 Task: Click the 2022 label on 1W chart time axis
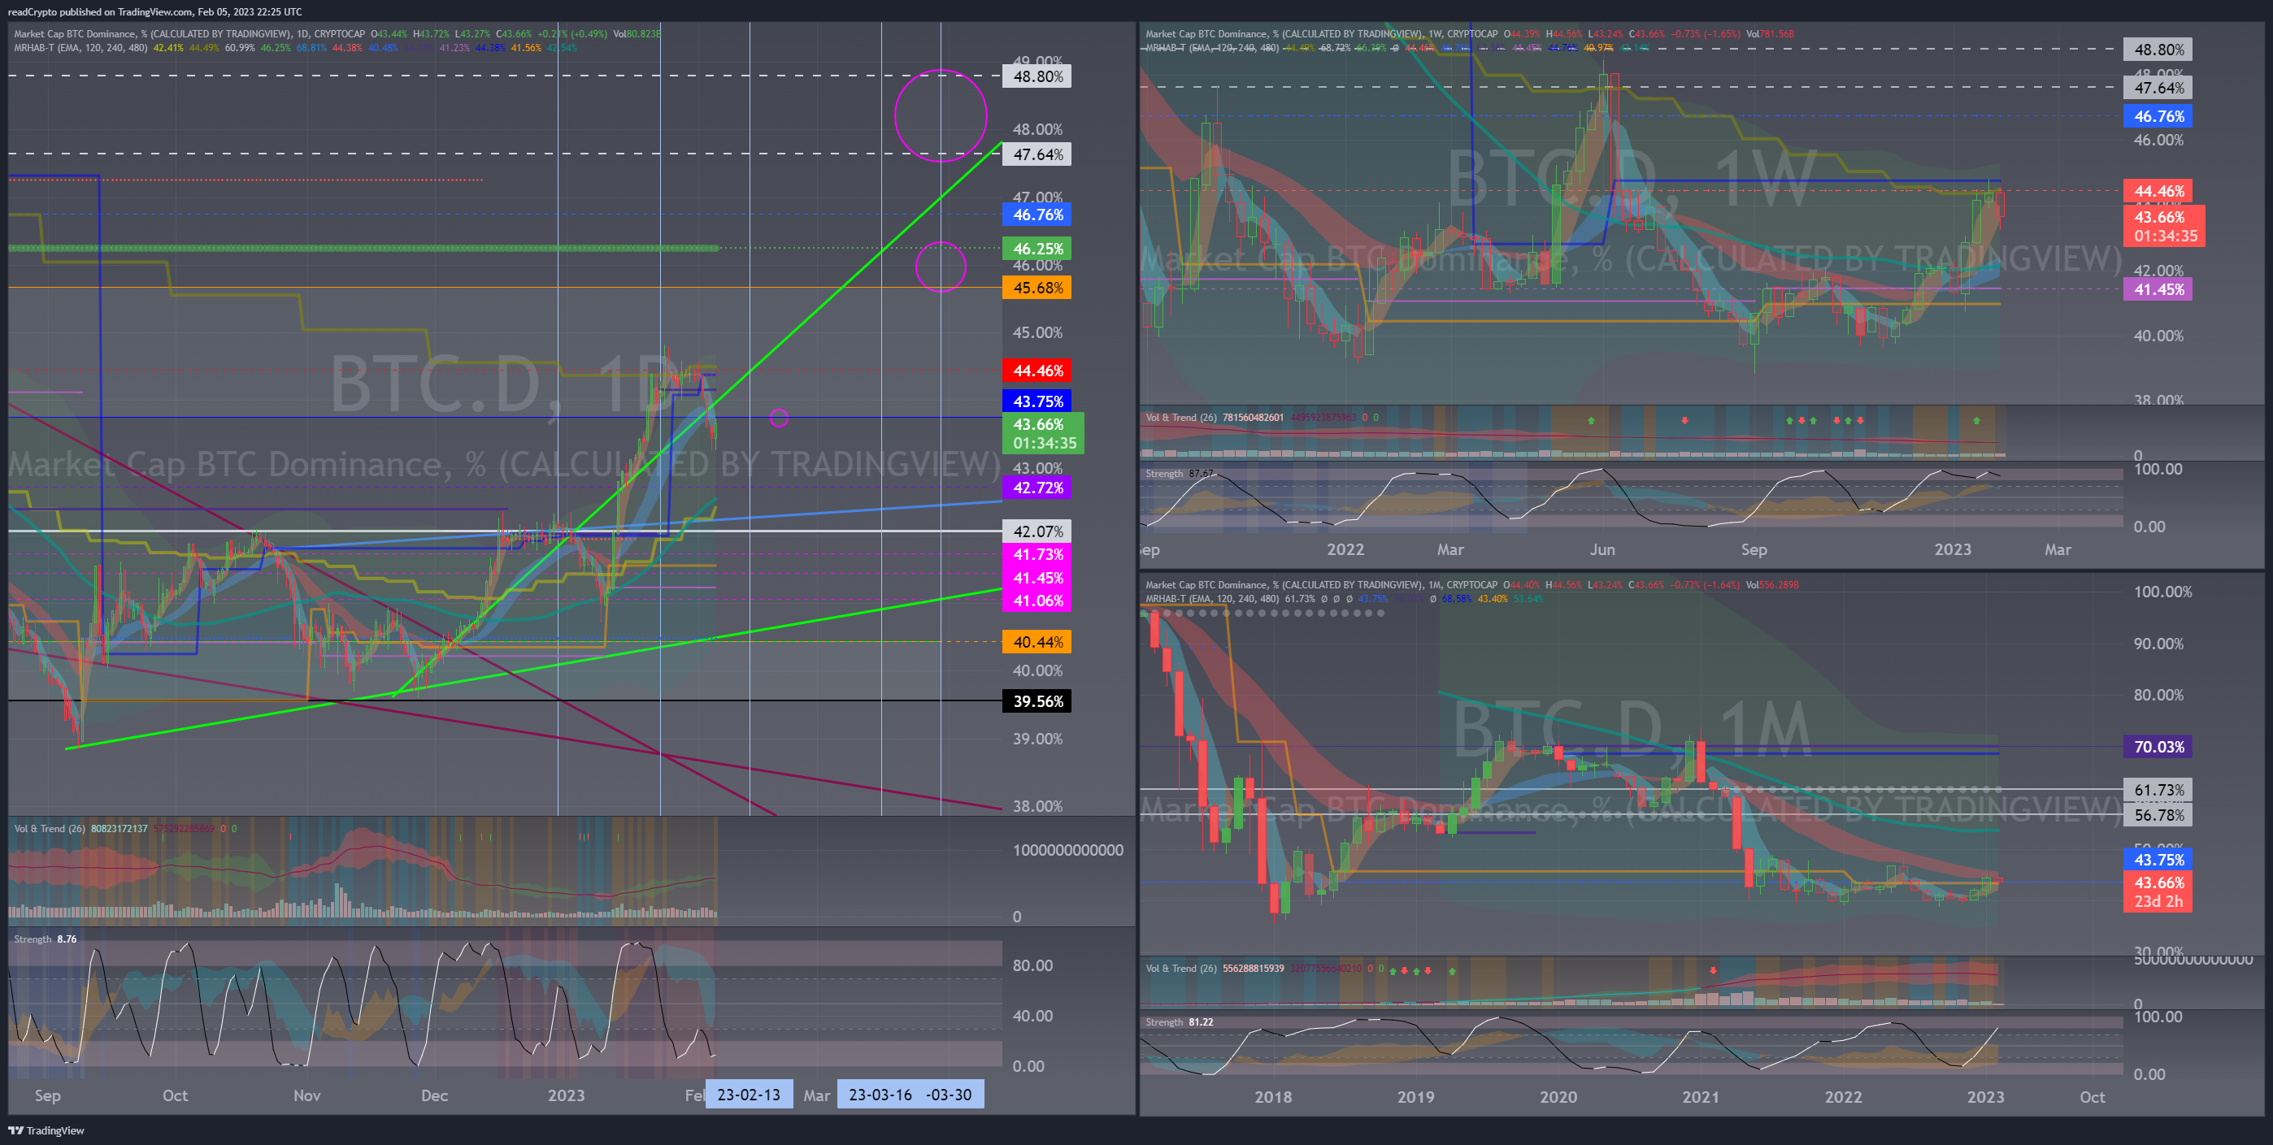click(1345, 549)
